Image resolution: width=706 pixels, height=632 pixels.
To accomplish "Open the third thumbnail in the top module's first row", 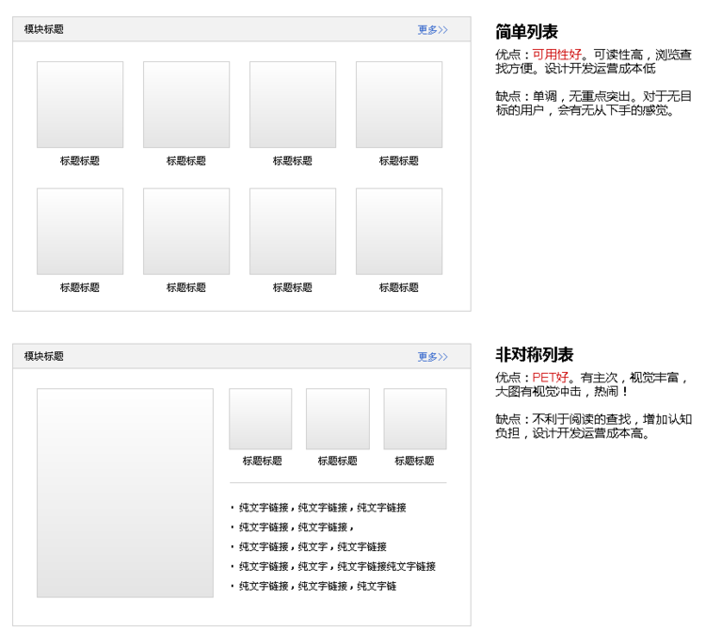I will pyautogui.click(x=293, y=105).
